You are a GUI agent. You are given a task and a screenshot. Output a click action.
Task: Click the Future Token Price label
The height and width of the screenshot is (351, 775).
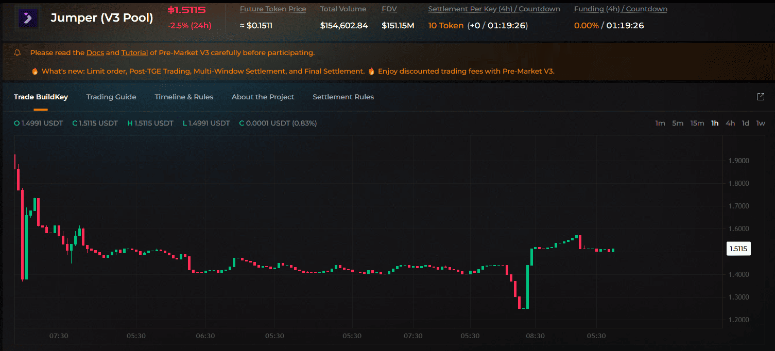[x=273, y=9]
